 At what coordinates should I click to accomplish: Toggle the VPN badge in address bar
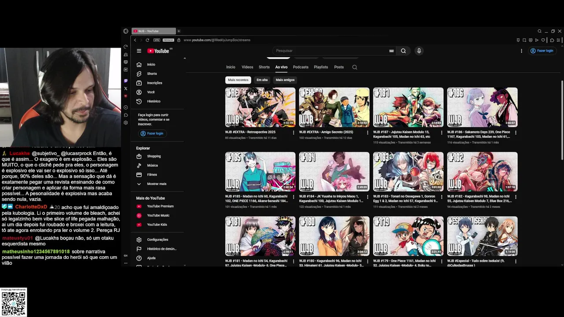pos(156,40)
